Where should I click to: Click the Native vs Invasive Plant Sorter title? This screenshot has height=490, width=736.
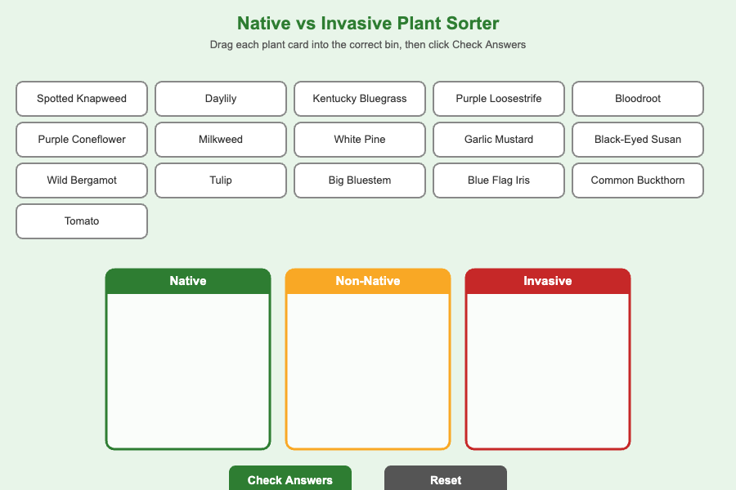(x=368, y=24)
